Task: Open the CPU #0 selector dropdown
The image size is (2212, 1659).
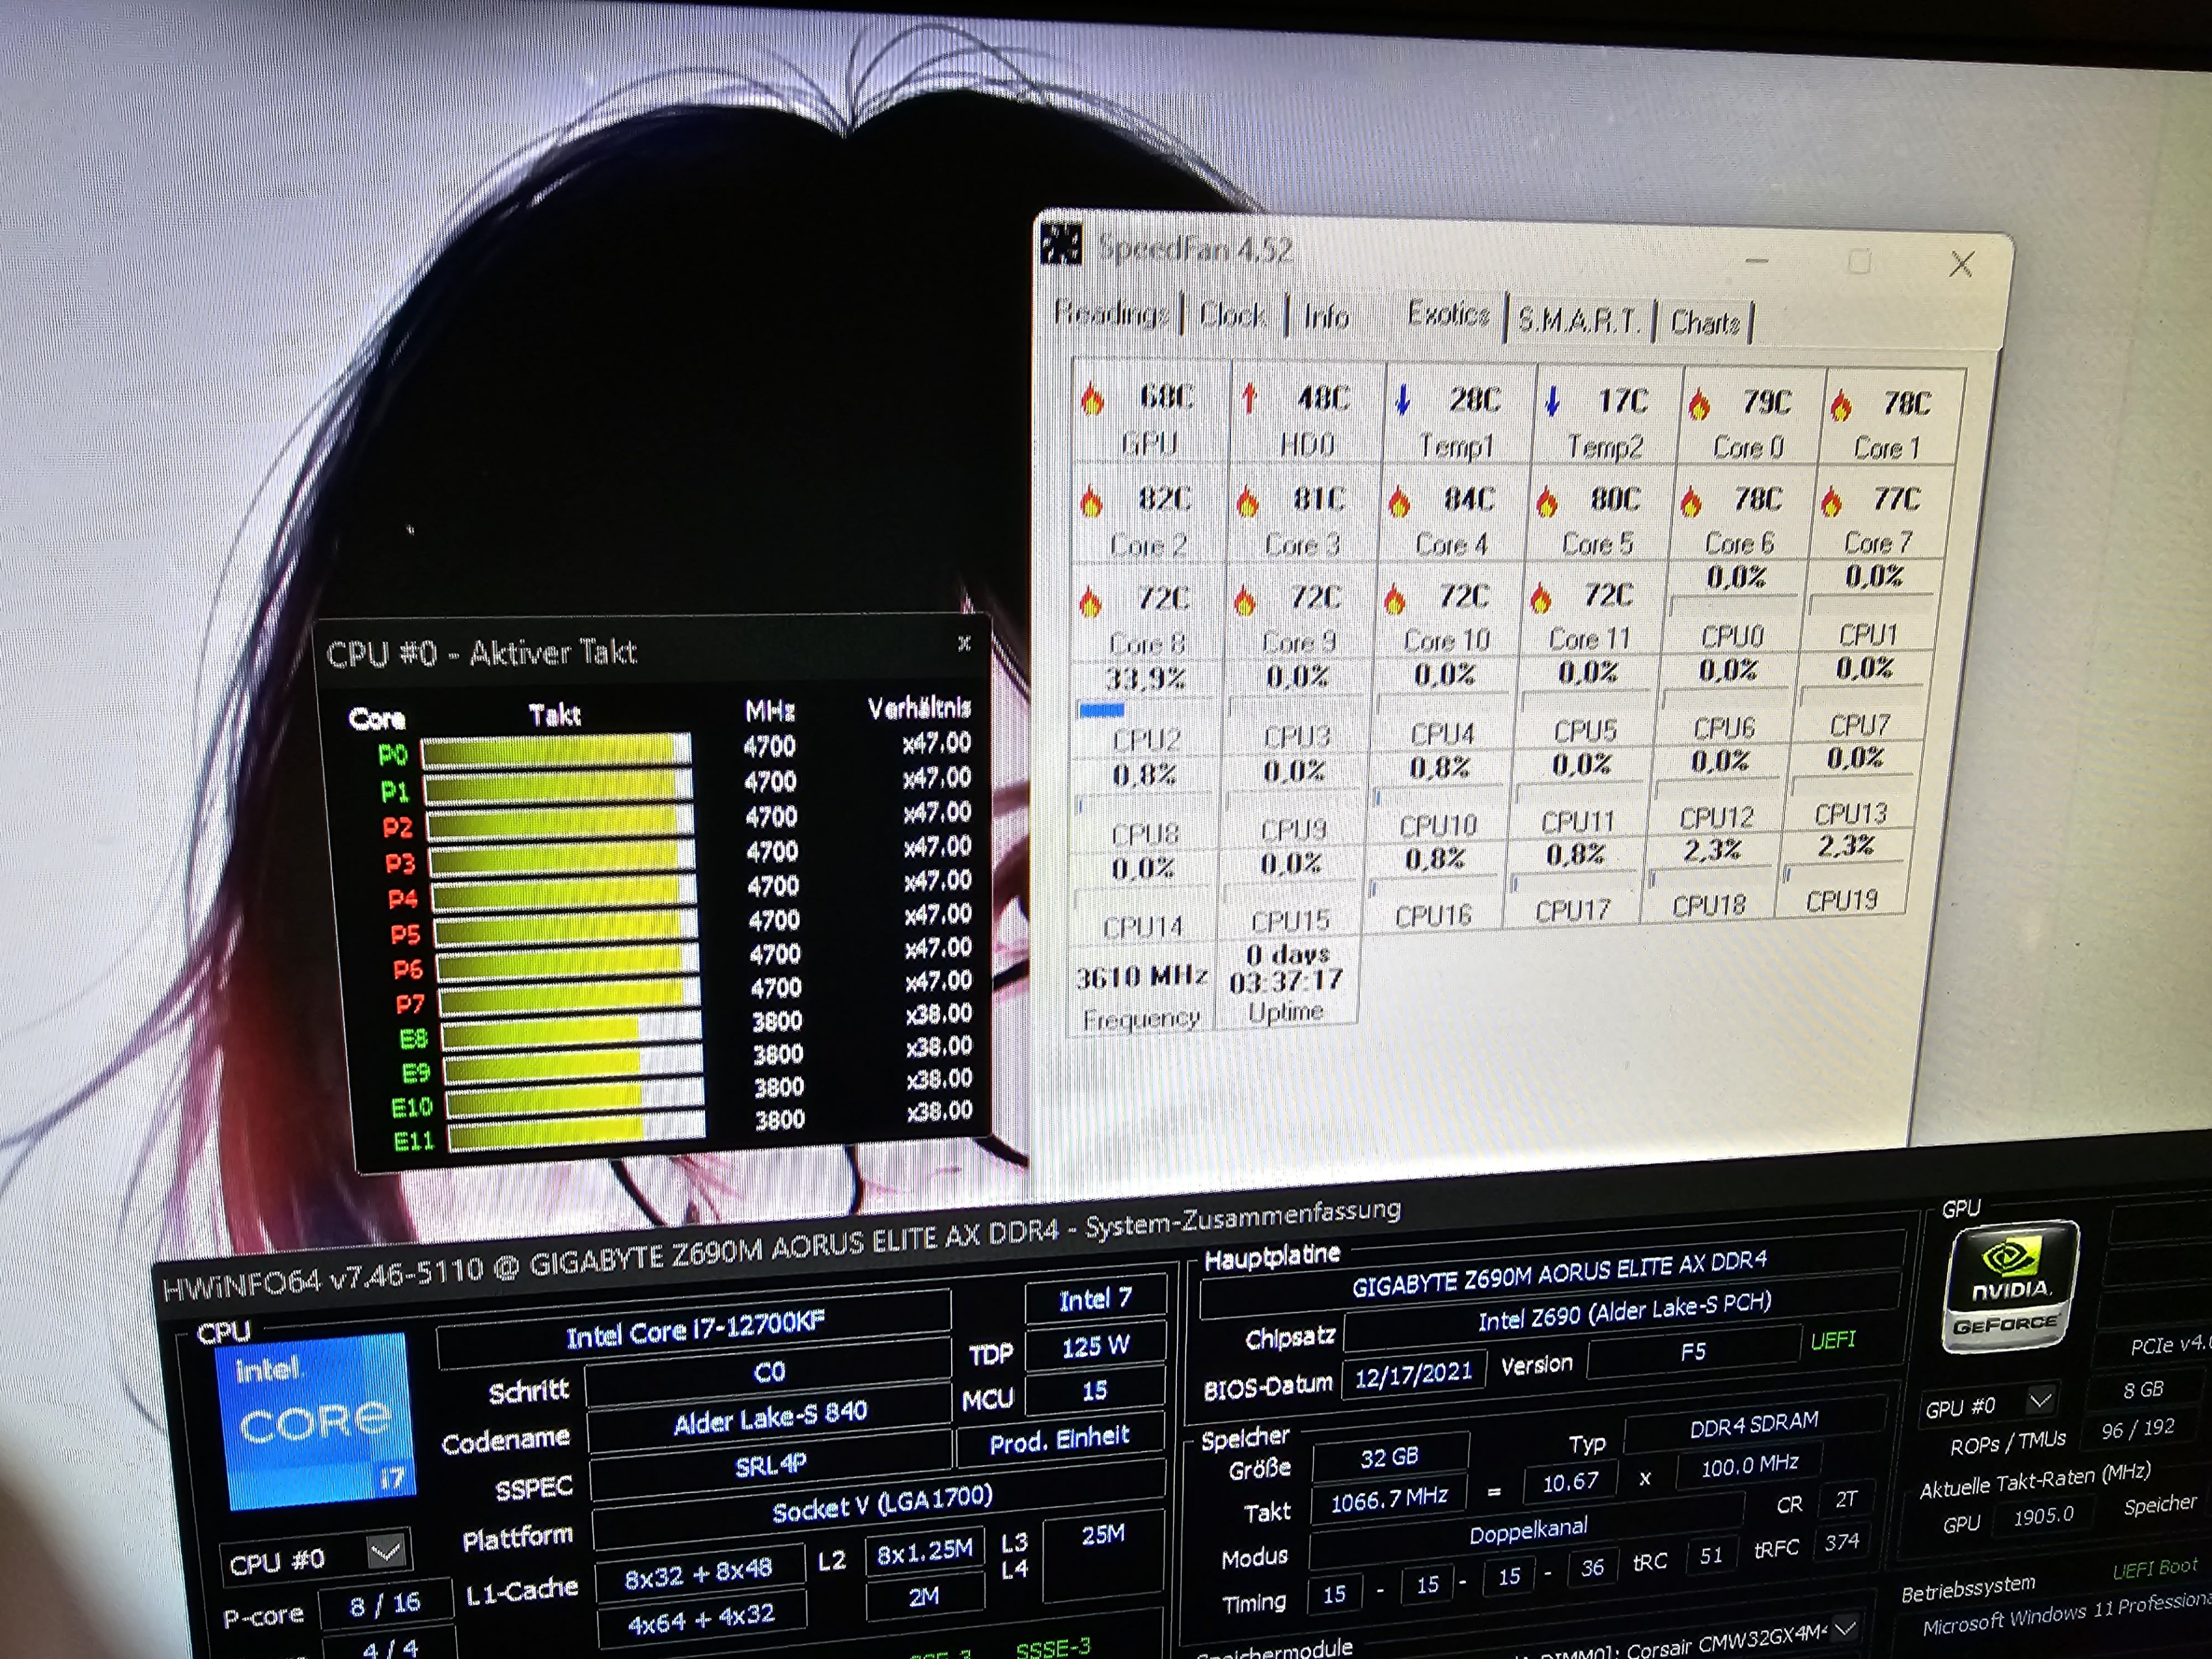Action: point(386,1552)
